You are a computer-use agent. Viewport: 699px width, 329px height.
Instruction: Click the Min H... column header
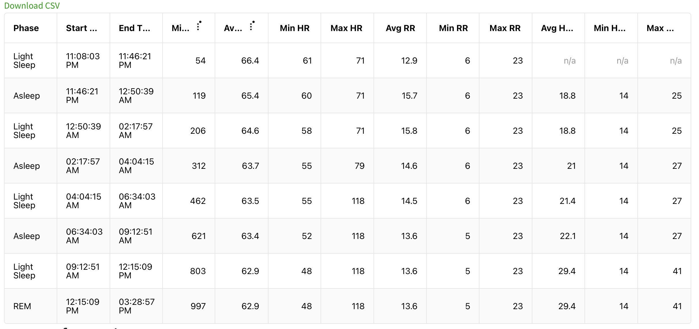pyautogui.click(x=610, y=28)
